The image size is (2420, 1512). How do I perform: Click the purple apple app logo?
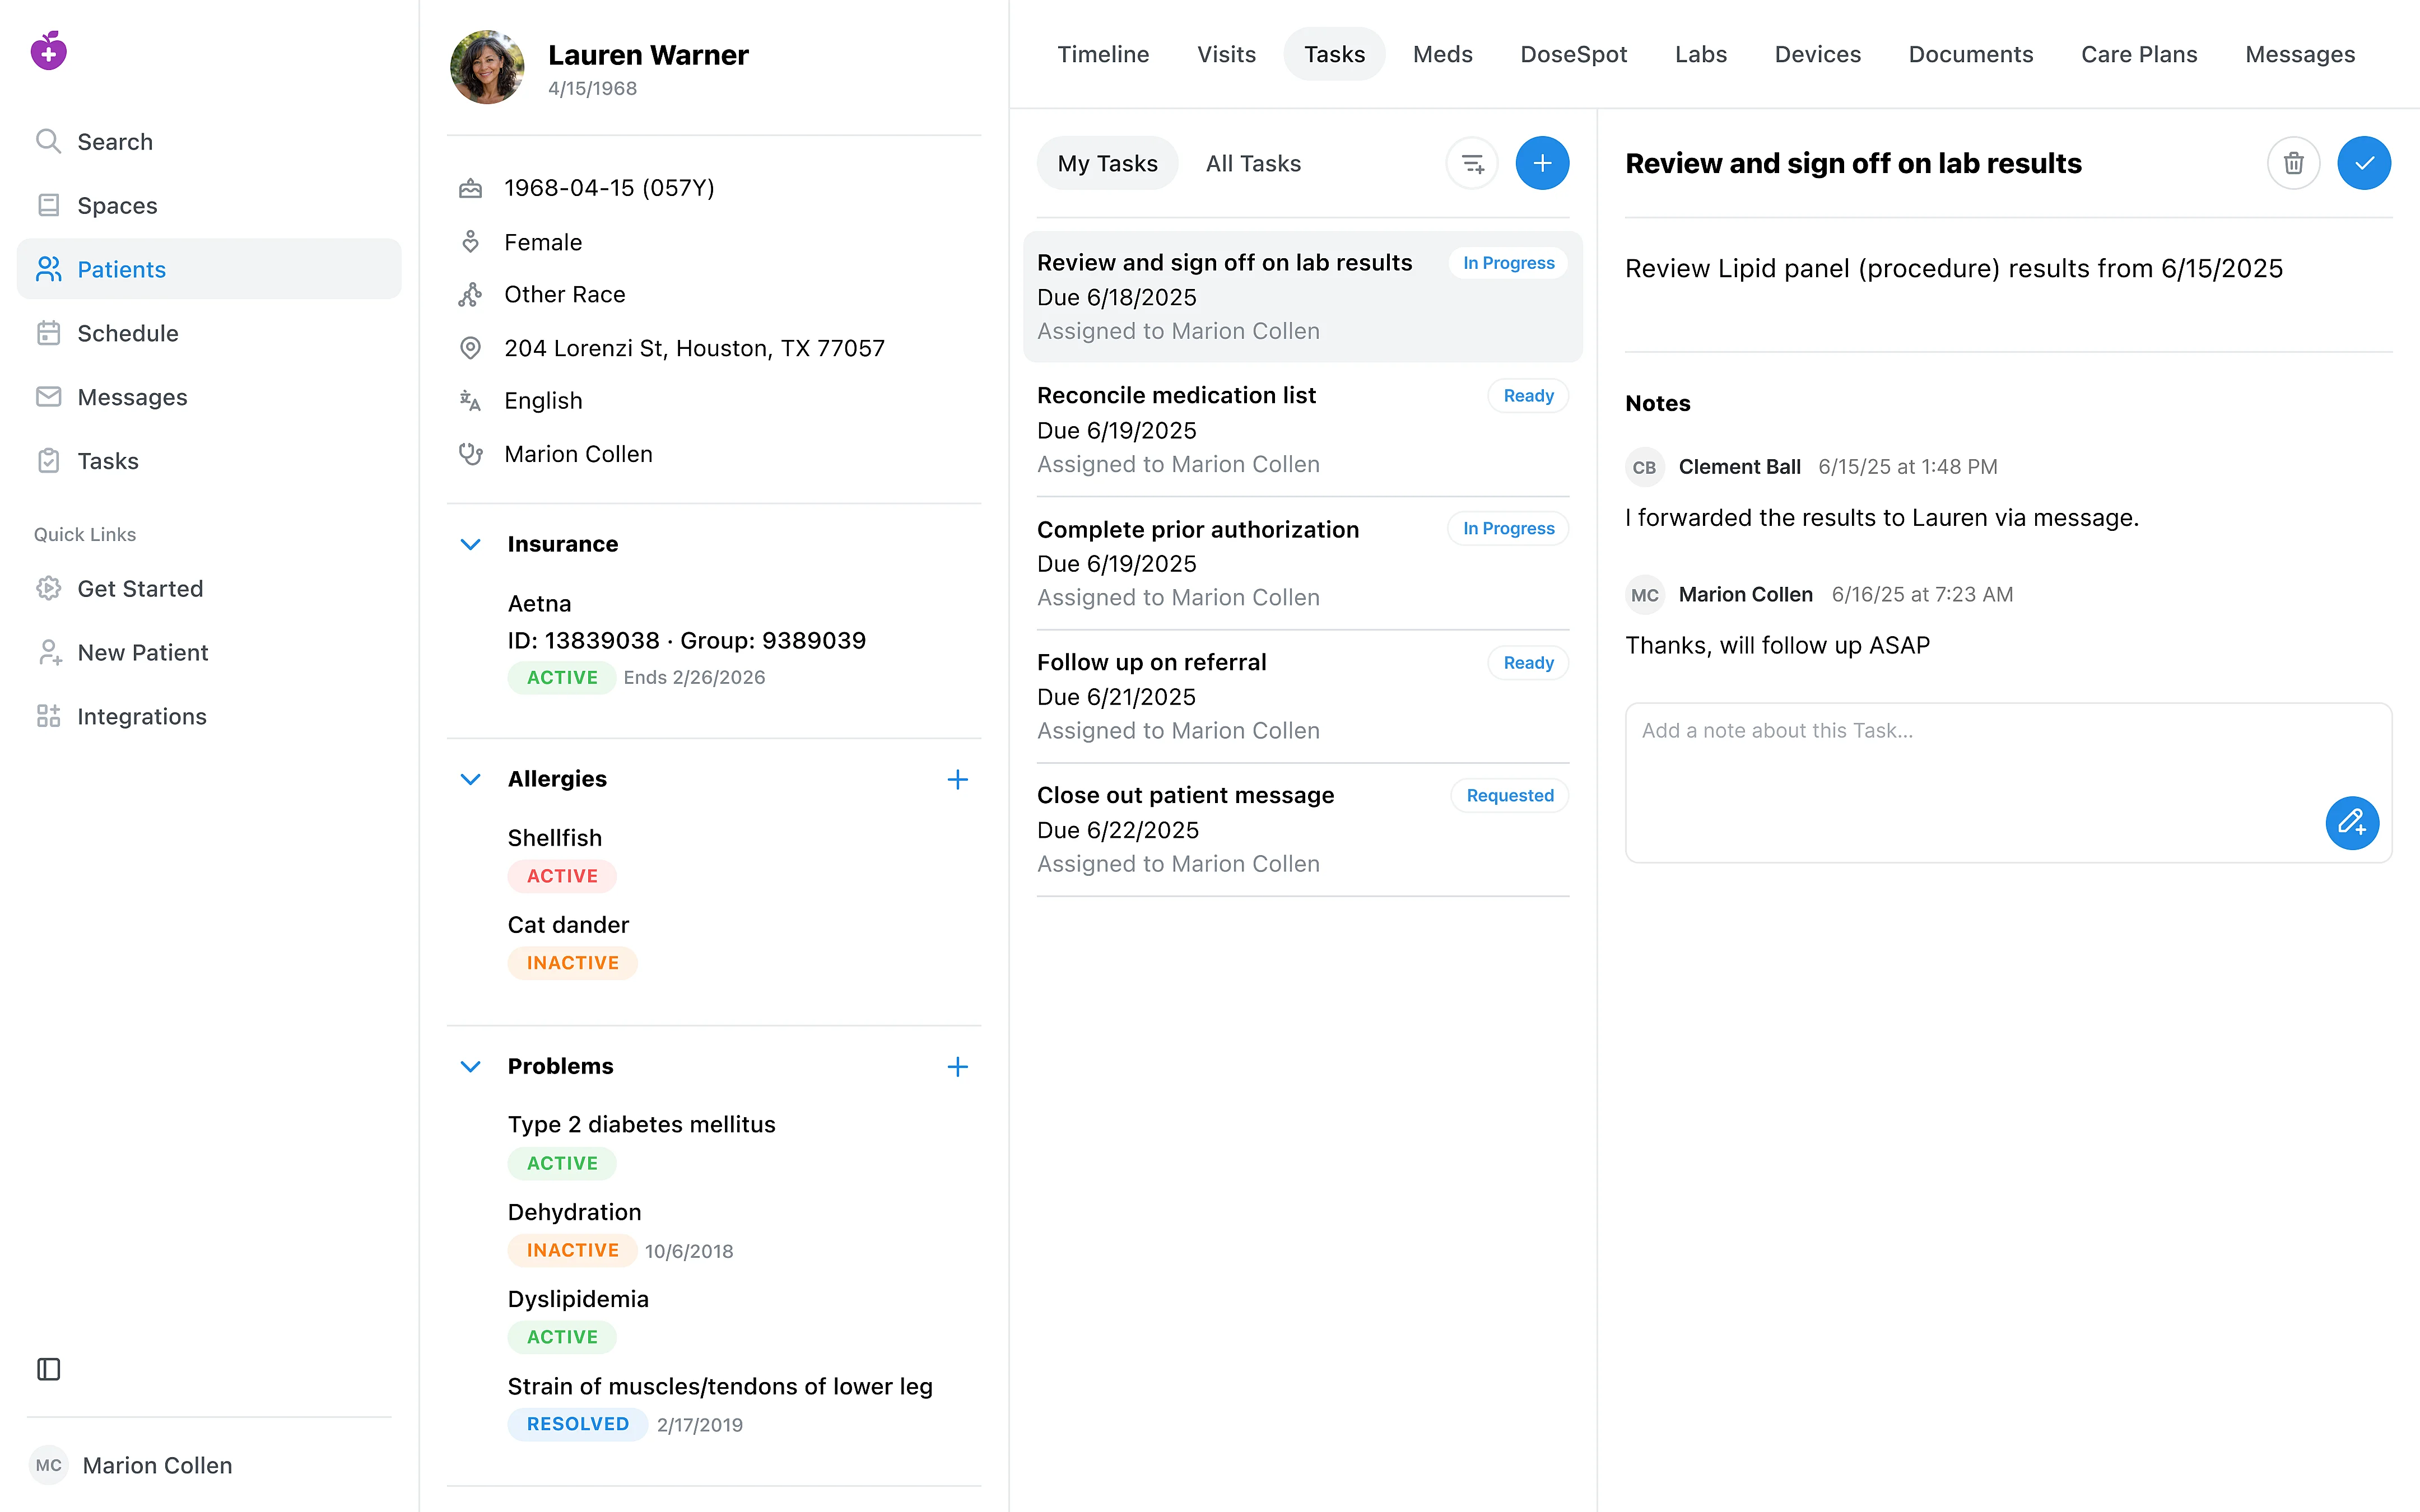[48, 51]
